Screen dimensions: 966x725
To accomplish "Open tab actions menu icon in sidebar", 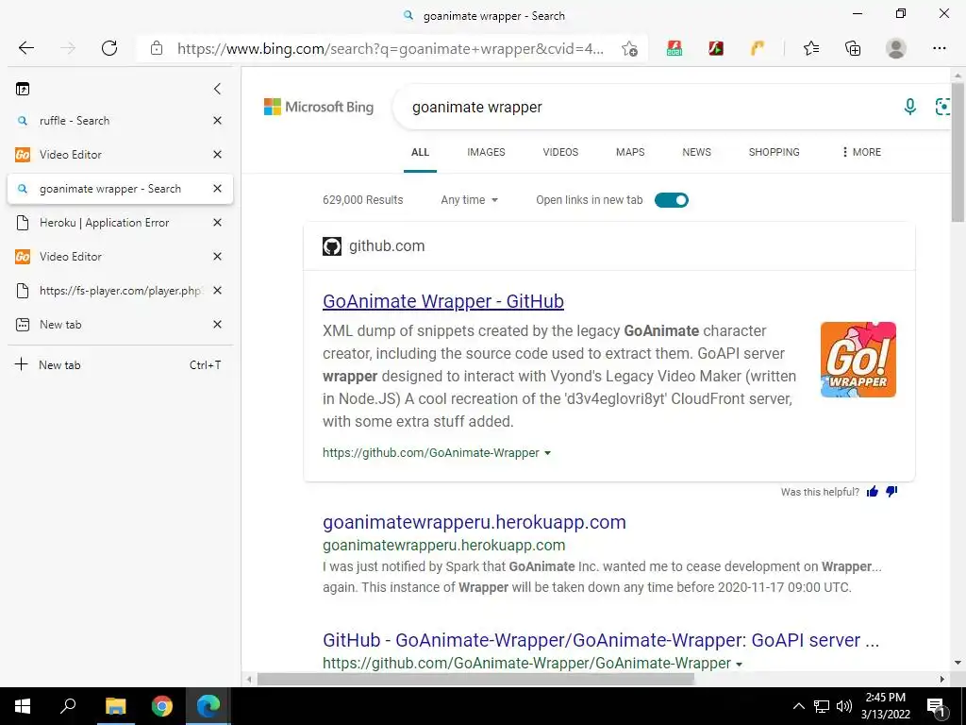I will tap(23, 89).
